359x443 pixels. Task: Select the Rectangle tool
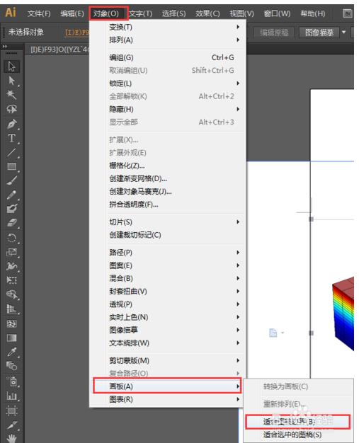pos(11,166)
